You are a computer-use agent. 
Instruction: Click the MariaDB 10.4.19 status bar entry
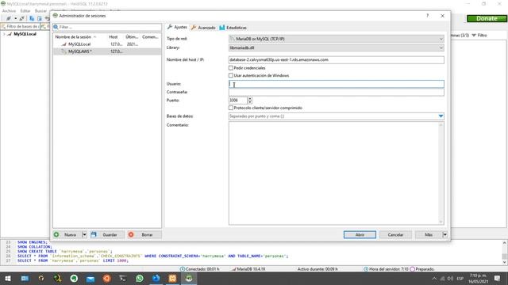pos(248,269)
